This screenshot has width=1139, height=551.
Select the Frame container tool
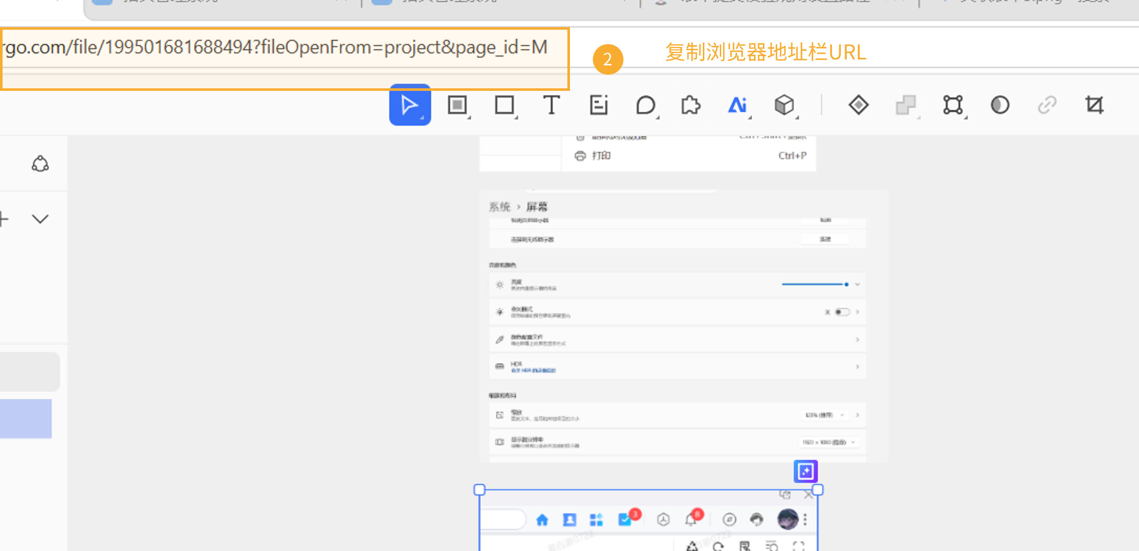tap(457, 105)
